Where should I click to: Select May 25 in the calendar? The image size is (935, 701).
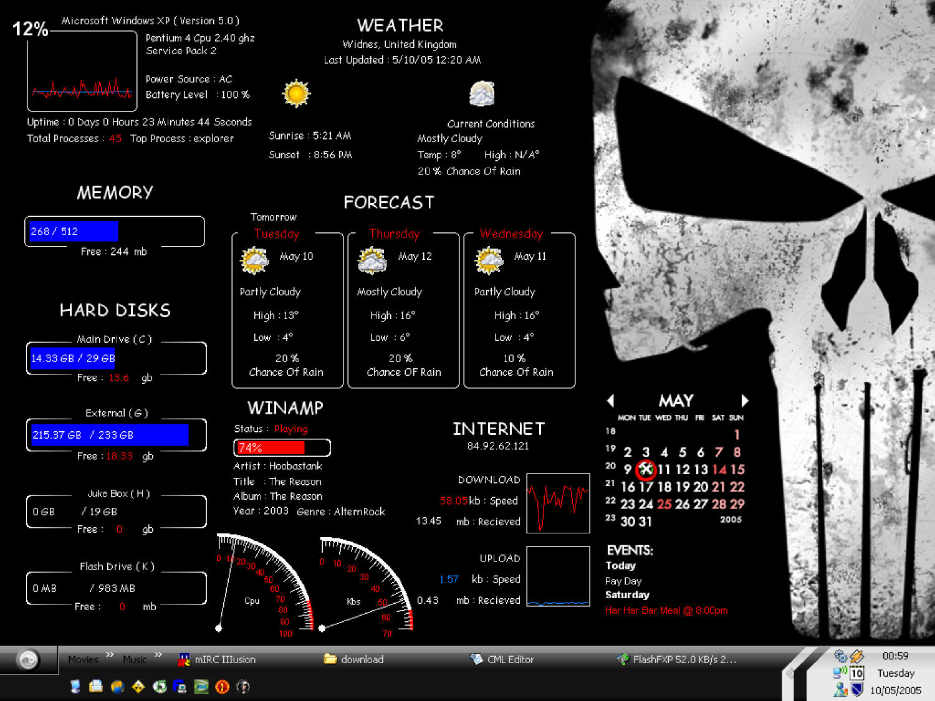pos(664,504)
